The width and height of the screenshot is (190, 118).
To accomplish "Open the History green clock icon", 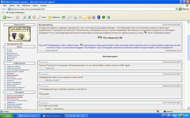I will click(64, 17).
